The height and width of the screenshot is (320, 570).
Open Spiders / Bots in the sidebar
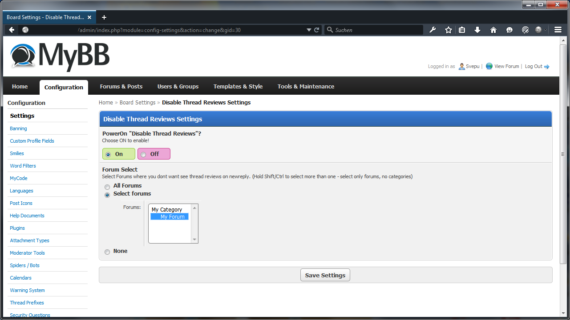coord(24,265)
